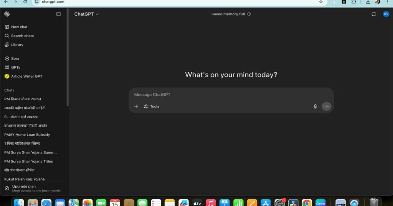Open chat 1 मिनट मोटिवेशनल स्क्रिप्ट
The image size is (393, 206).
tap(22, 144)
